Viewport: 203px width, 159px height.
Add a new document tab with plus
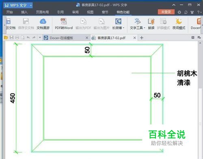(142, 38)
